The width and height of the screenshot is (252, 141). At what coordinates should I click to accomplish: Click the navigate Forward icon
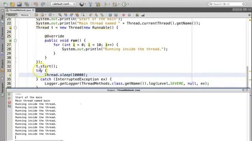[x=50, y=15]
